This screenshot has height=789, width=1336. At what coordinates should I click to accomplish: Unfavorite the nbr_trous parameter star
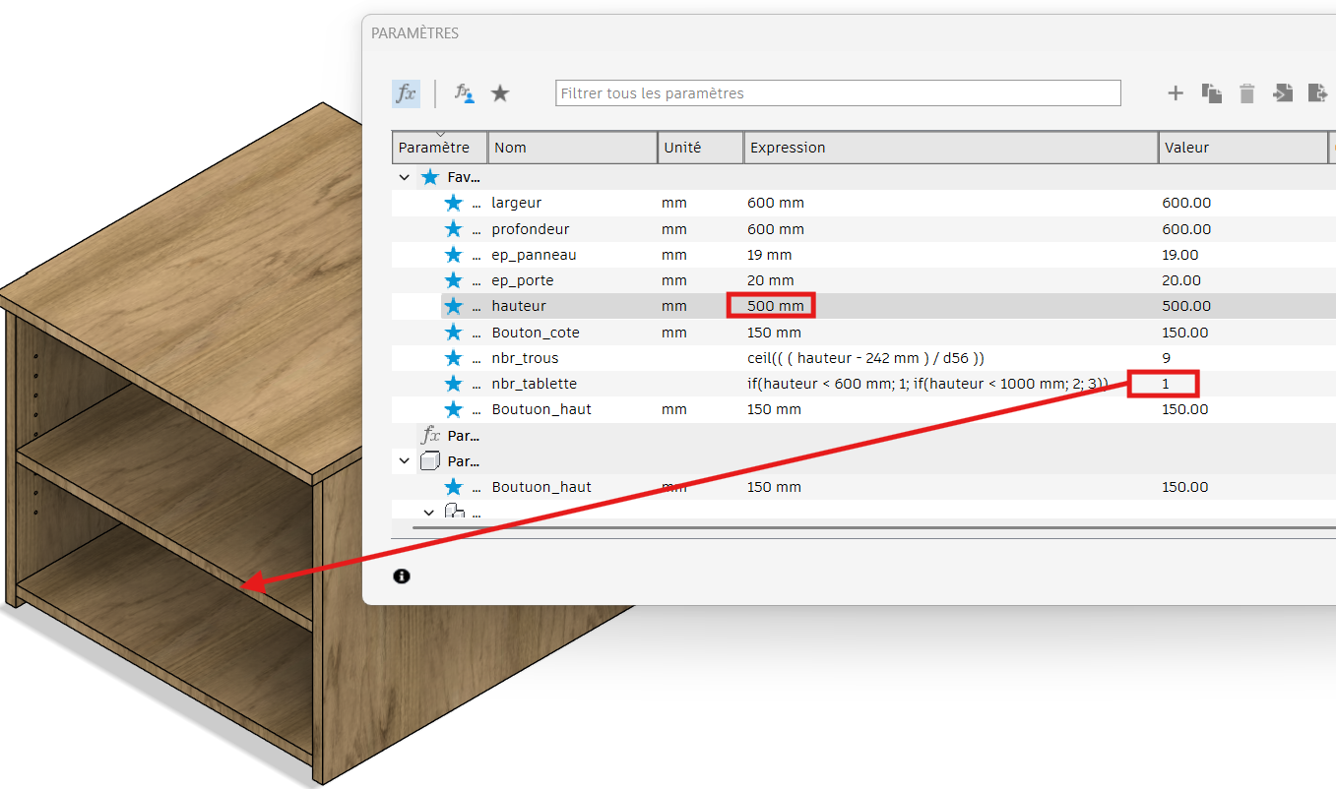tap(453, 358)
